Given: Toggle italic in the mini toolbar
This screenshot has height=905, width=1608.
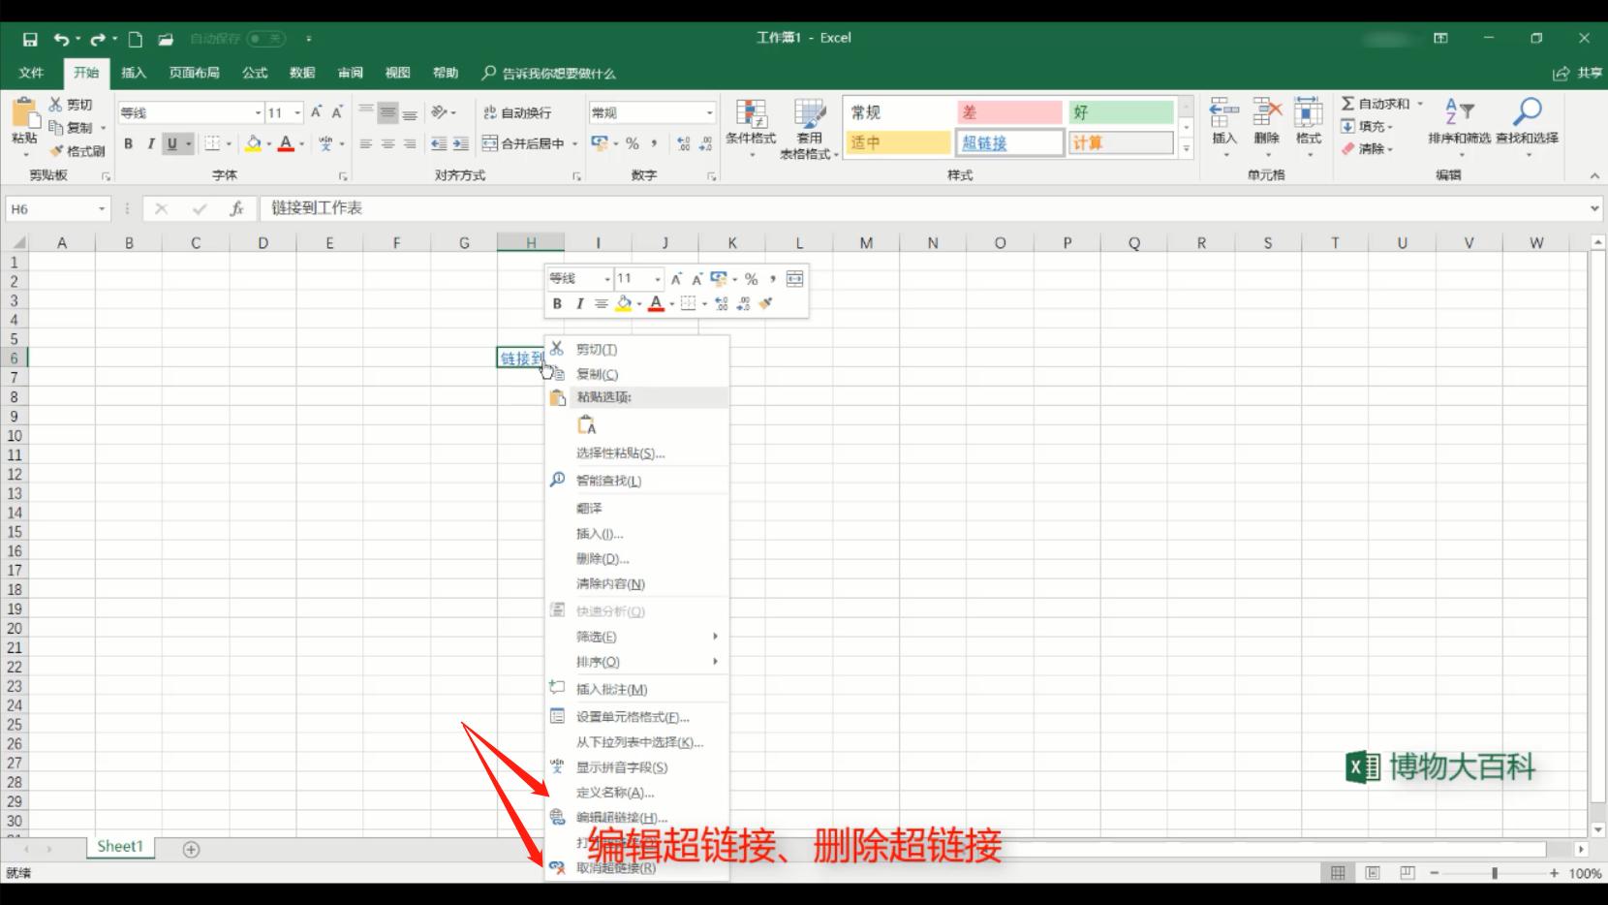Looking at the screenshot, I should coord(579,303).
